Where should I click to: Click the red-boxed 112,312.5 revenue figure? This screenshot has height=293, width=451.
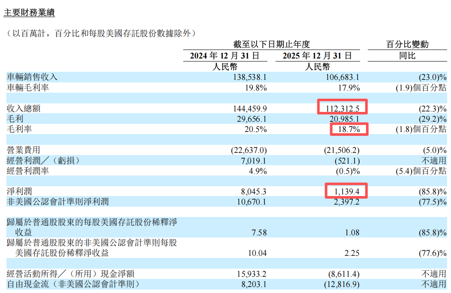click(342, 107)
